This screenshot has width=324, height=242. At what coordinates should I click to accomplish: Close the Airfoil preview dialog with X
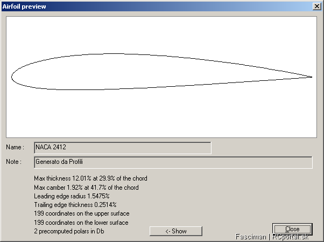coord(317,6)
